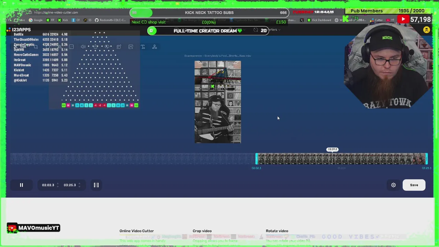The width and height of the screenshot is (439, 247).
Task: Click the 03:25.3 label under the timeline
Action: tap(426, 168)
